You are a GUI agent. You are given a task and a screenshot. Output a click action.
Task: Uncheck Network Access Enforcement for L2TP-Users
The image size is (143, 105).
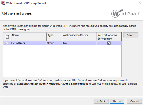tap(109, 43)
